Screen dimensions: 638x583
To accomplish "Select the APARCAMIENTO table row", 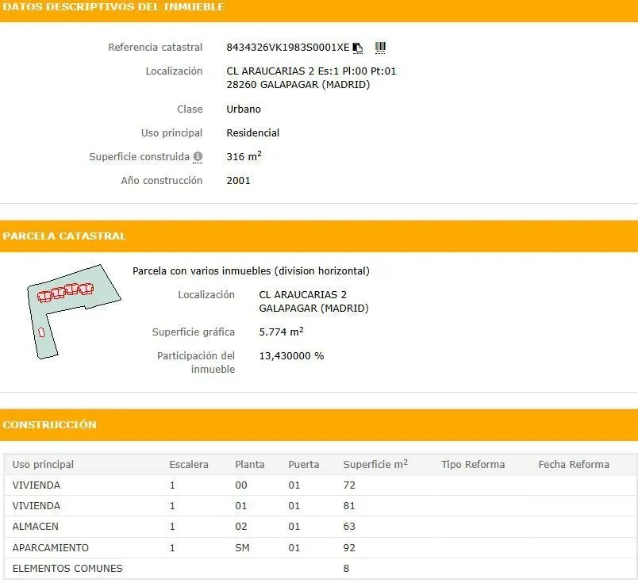I will (319, 547).
